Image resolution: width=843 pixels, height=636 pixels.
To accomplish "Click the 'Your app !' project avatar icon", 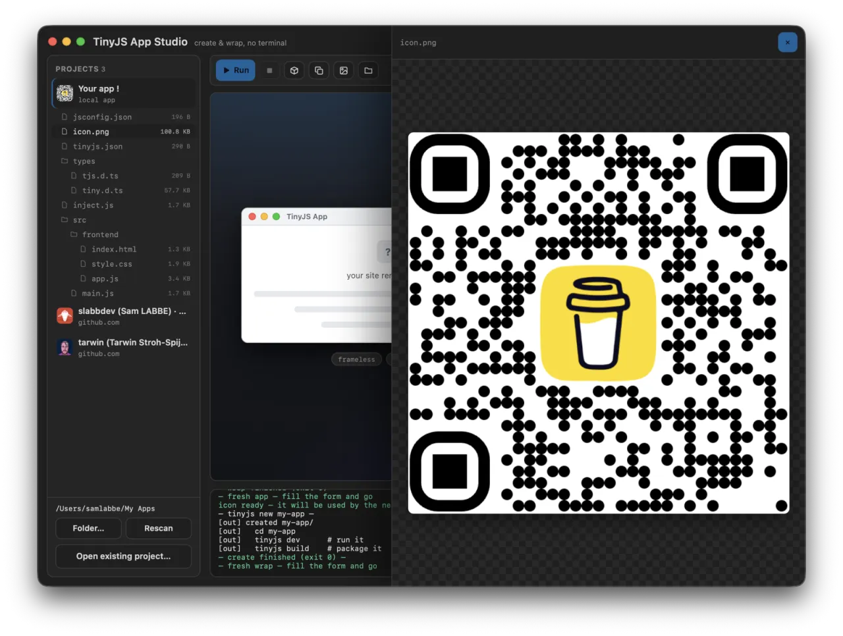I will pos(65,93).
